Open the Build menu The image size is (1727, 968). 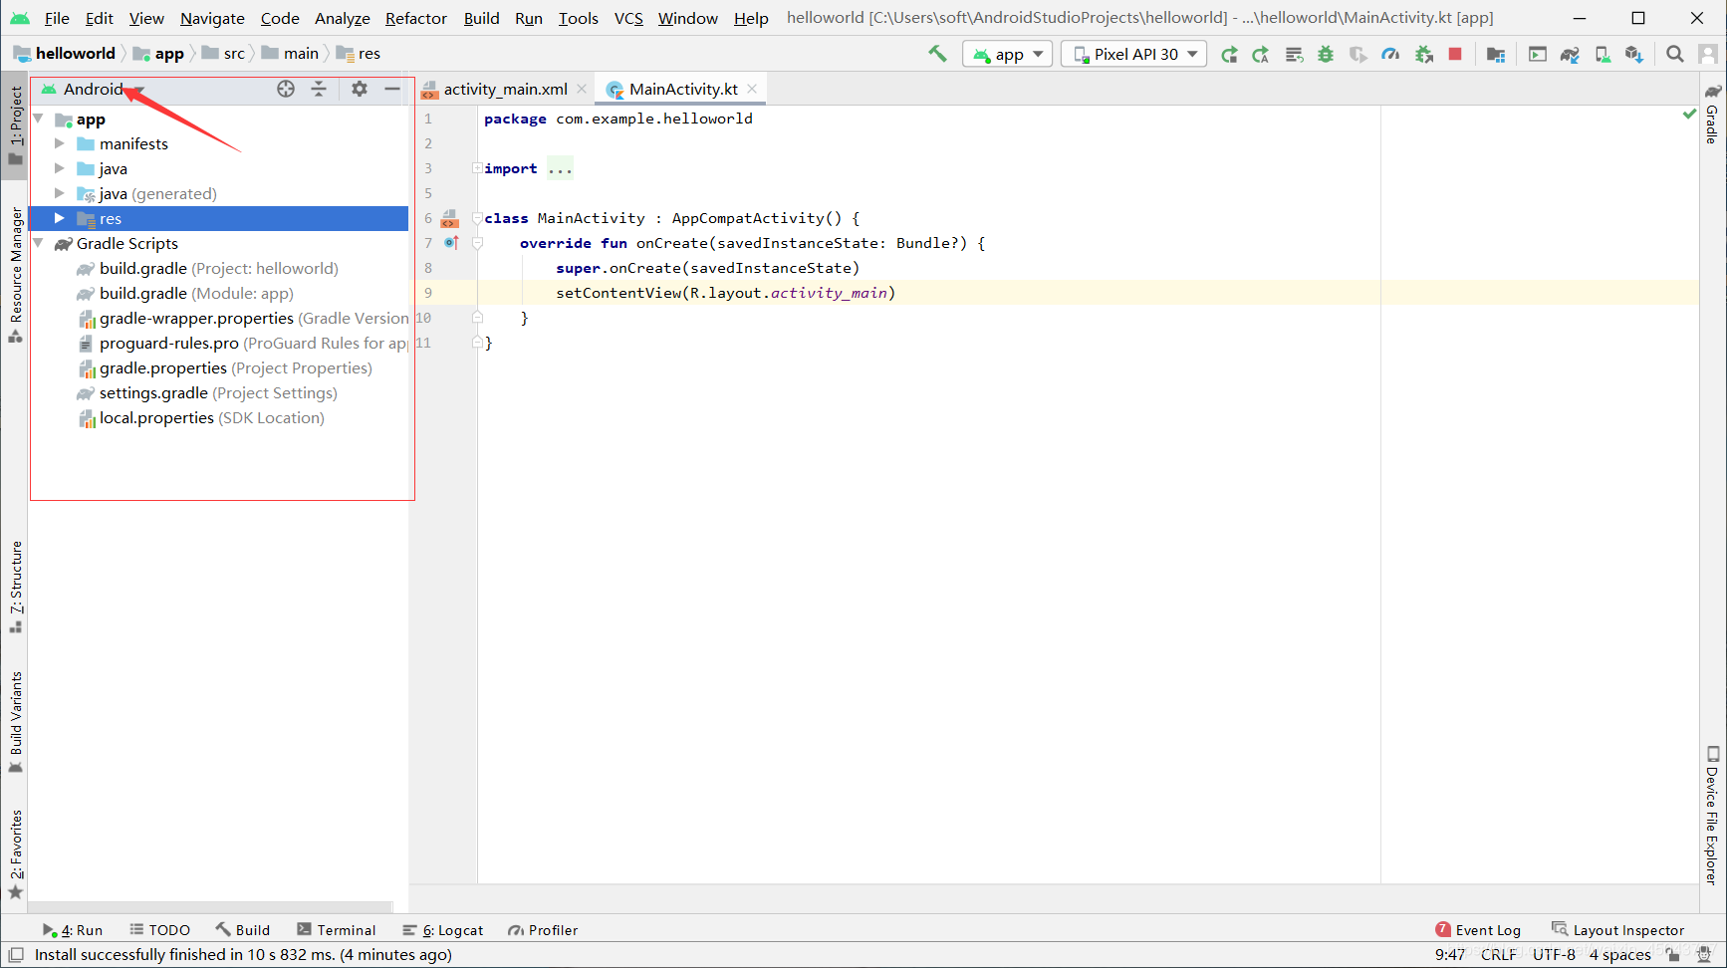[482, 18]
